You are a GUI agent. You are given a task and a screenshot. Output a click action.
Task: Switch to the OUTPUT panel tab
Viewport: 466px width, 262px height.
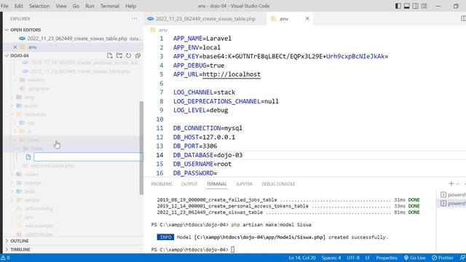coord(189,184)
